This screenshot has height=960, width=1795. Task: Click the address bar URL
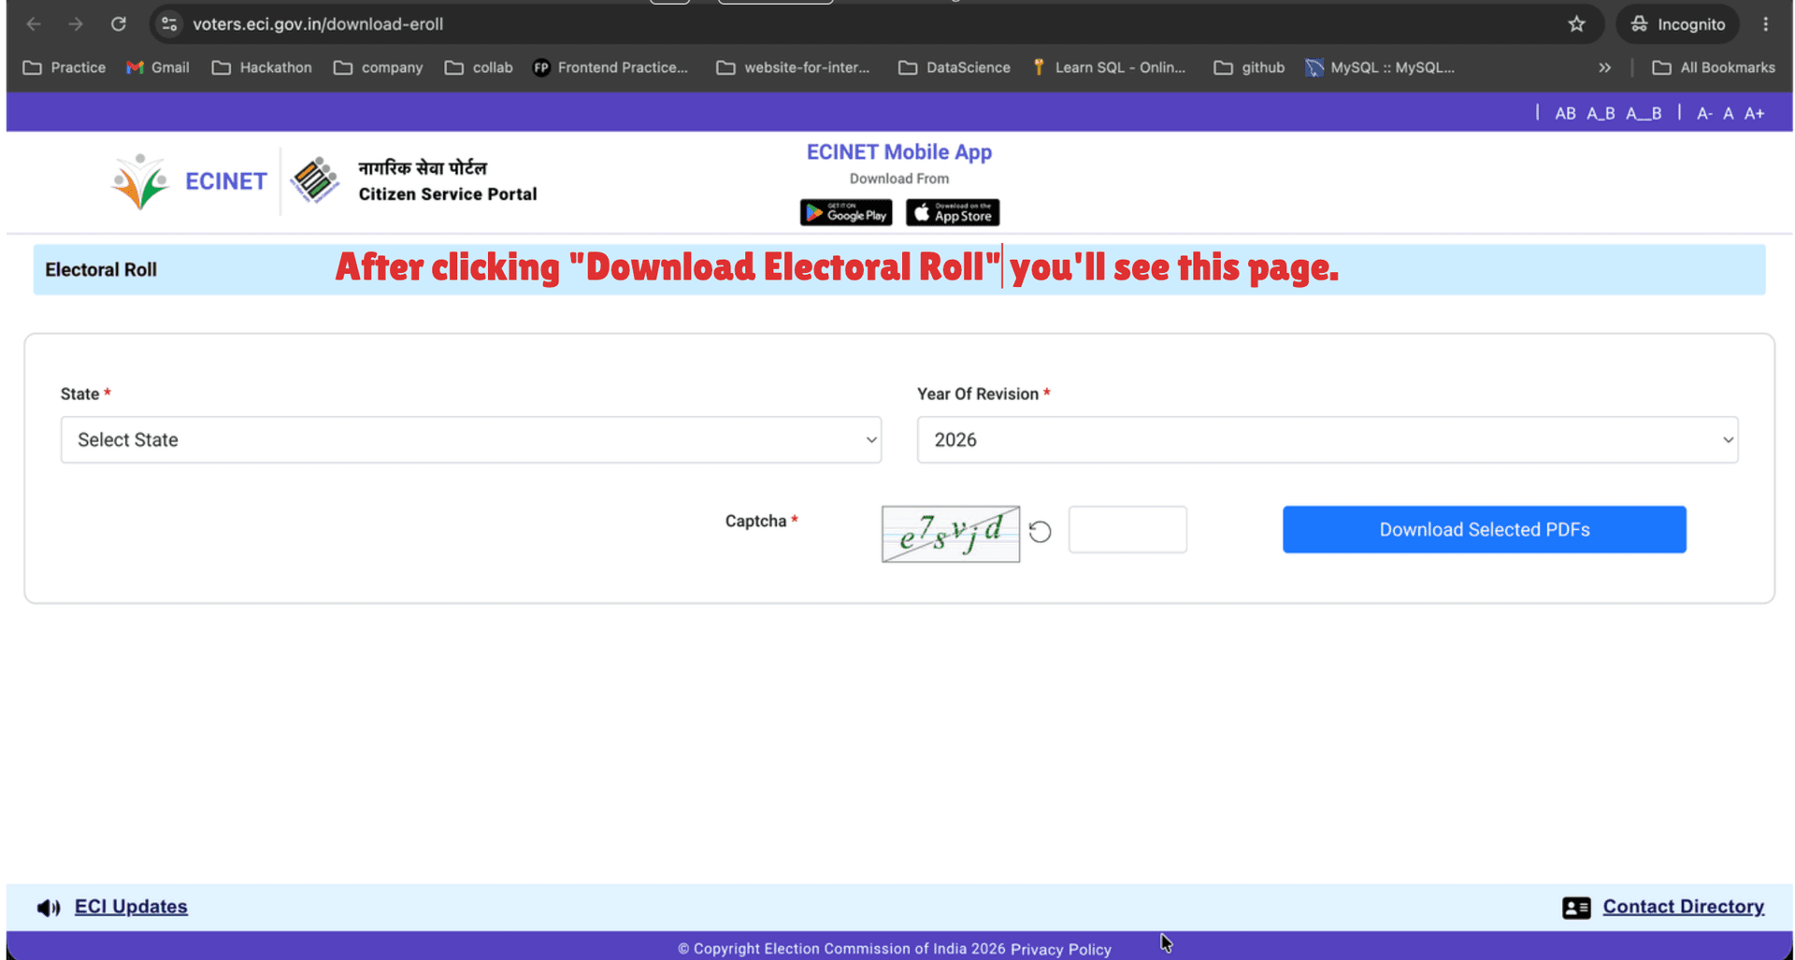click(318, 24)
